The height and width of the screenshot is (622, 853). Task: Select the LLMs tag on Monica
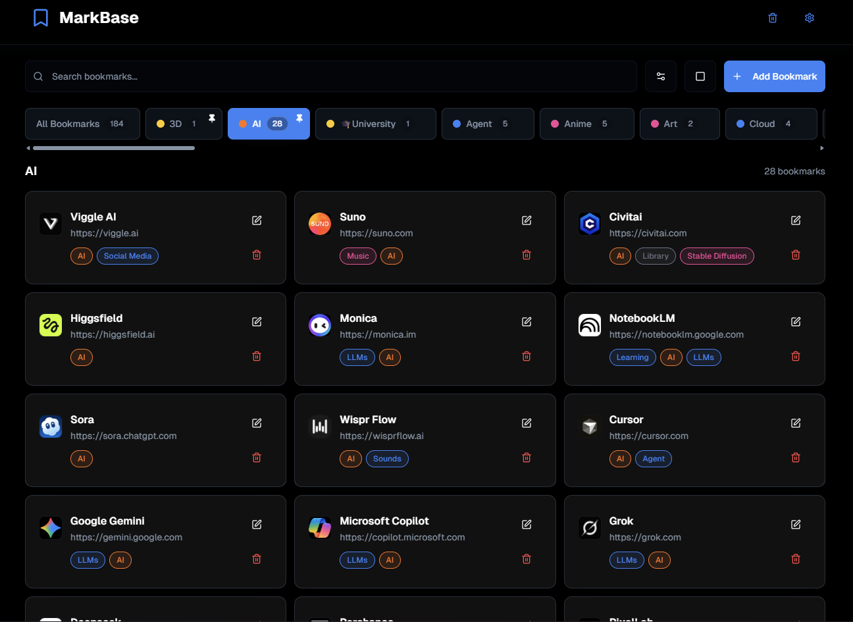point(357,357)
